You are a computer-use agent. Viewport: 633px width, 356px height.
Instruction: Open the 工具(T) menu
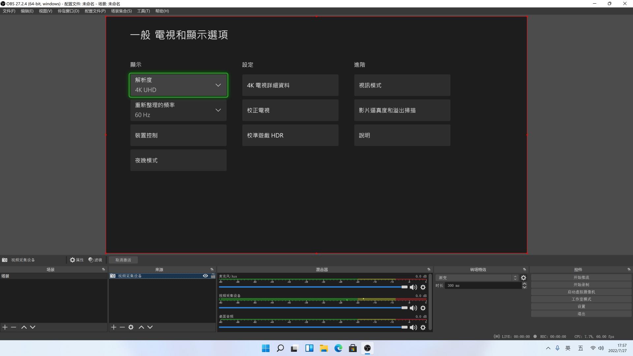coord(143,11)
